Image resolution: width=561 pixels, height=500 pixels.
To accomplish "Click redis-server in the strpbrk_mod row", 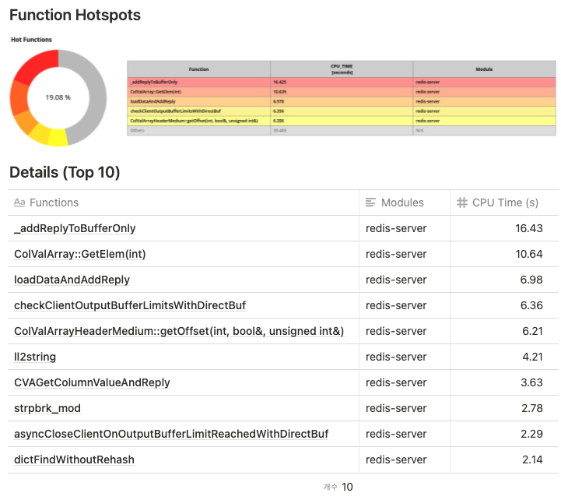I will [396, 408].
